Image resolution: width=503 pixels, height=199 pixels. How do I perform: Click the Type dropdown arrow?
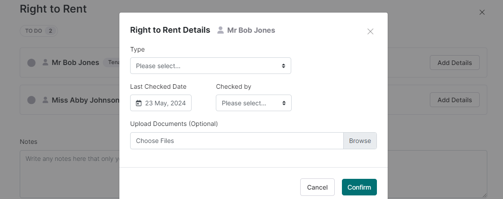click(284, 66)
